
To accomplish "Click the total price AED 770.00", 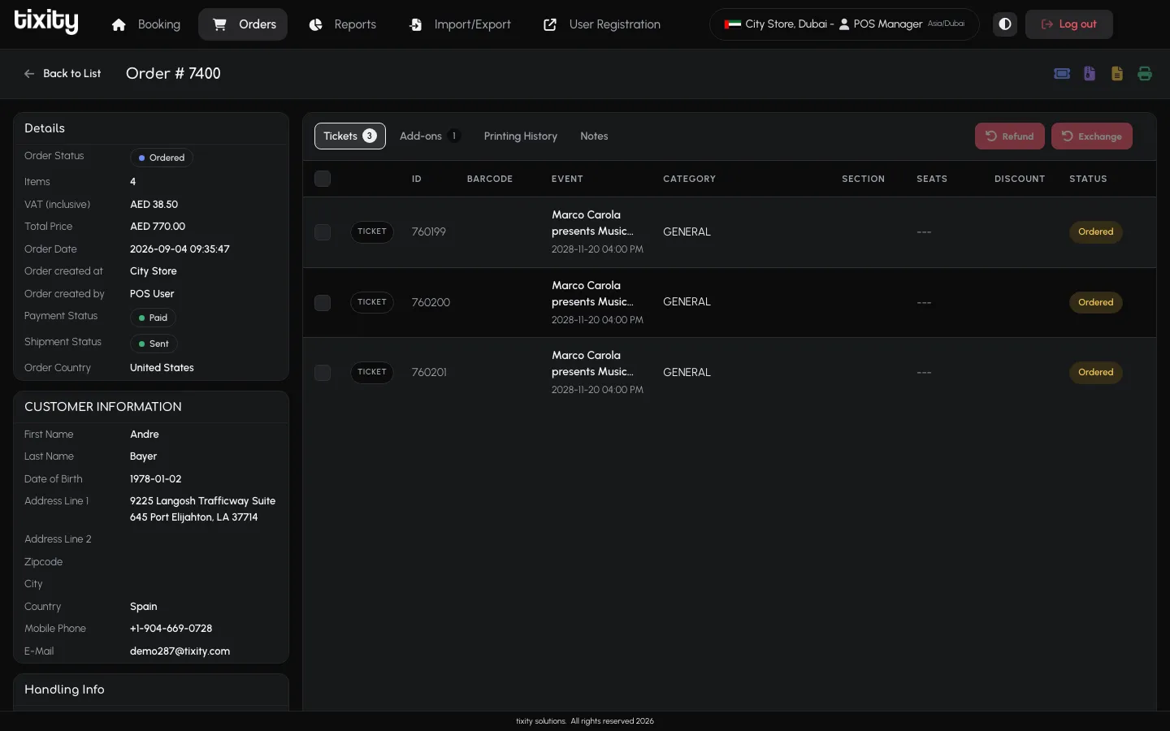I will tap(158, 227).
